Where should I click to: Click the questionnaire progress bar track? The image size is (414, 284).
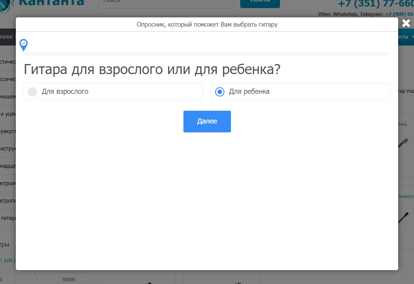[207, 54]
